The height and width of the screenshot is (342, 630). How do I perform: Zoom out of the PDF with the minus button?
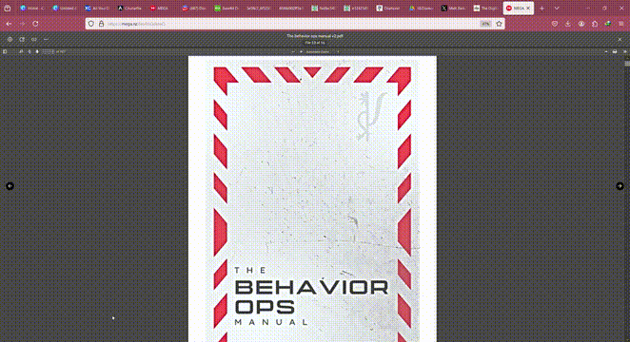pos(293,51)
